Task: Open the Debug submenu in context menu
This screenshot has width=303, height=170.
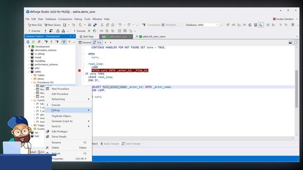Action: click(68, 110)
